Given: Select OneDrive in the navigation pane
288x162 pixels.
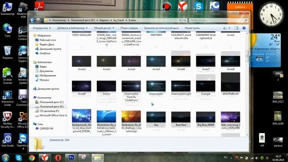Looking at the screenshot, I should [x=45, y=53].
